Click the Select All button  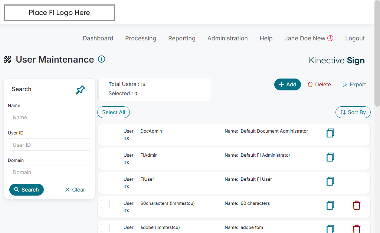tap(114, 112)
